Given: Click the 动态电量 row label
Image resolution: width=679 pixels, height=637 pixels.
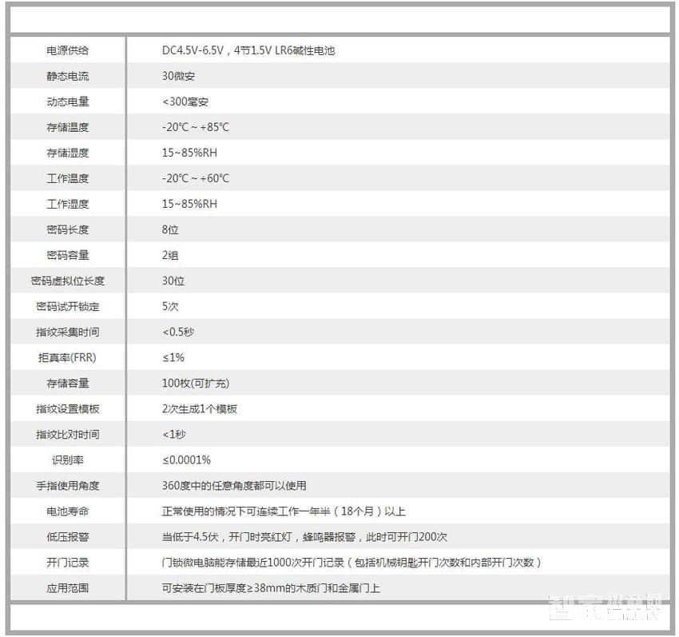Looking at the screenshot, I should coord(68,102).
